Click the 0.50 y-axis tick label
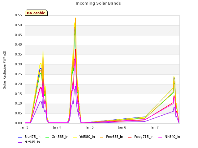Screen dimensions: 198x148 19,25
